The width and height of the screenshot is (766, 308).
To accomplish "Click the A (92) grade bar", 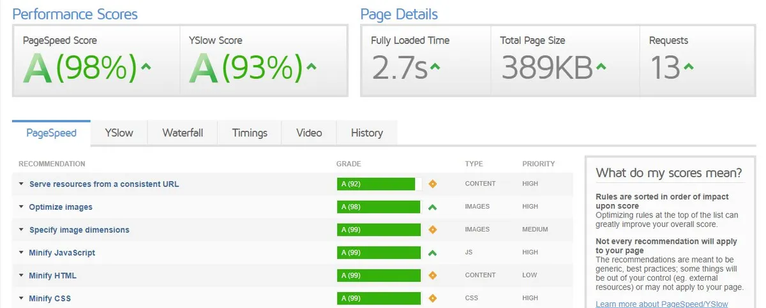I will 379,184.
